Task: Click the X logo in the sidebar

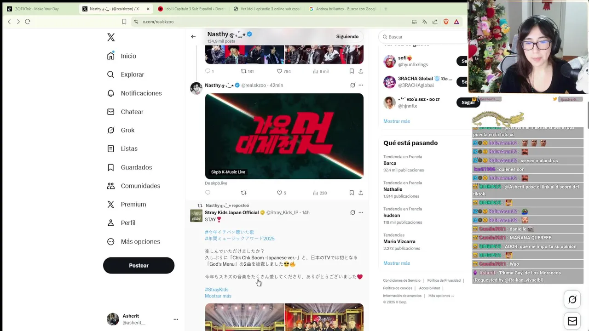Action: pyautogui.click(x=111, y=37)
